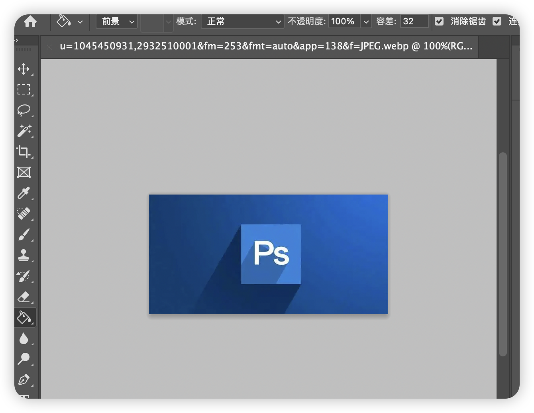534x413 pixels.
Task: Select the Eraser tool
Action: click(x=24, y=297)
